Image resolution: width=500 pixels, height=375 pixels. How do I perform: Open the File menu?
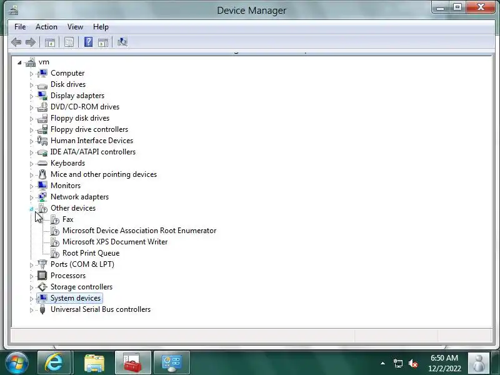[x=20, y=27]
